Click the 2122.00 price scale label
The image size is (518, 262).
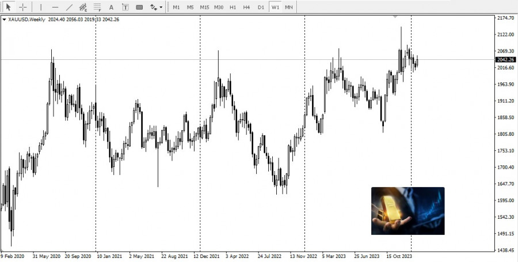[506, 35]
